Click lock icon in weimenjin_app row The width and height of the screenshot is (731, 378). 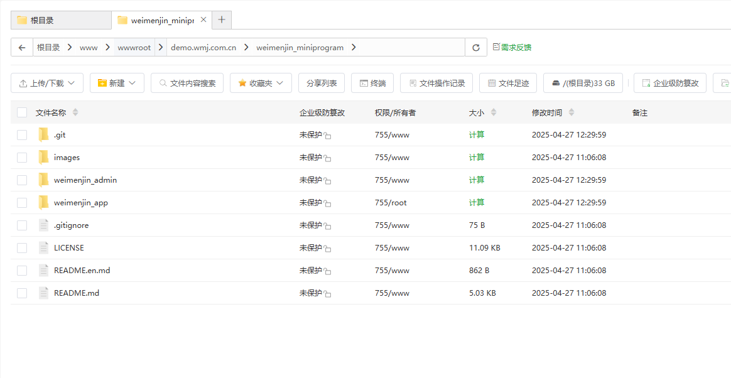pyautogui.click(x=328, y=204)
